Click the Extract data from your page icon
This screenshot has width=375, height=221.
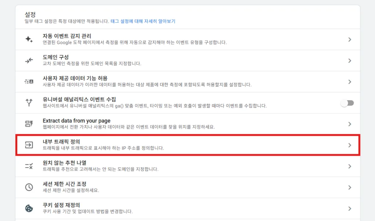point(29,124)
